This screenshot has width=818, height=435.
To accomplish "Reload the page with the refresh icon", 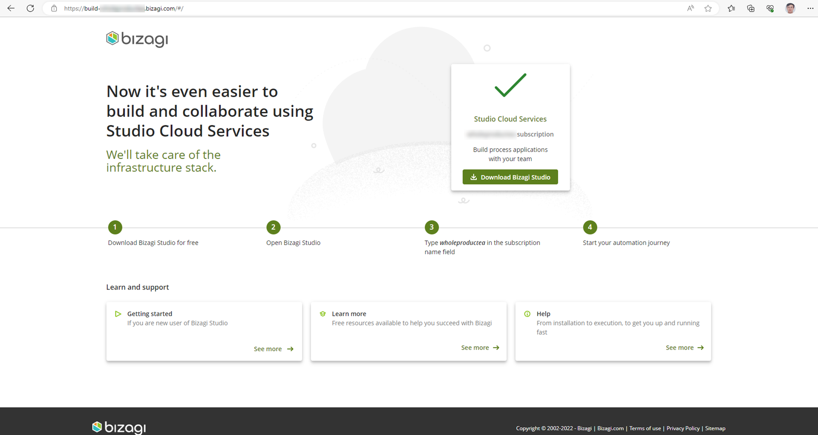I will click(x=30, y=9).
